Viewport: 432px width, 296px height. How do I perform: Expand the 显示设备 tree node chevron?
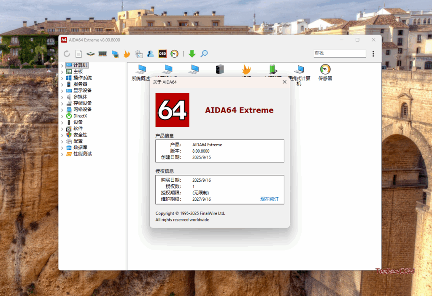tap(62, 91)
